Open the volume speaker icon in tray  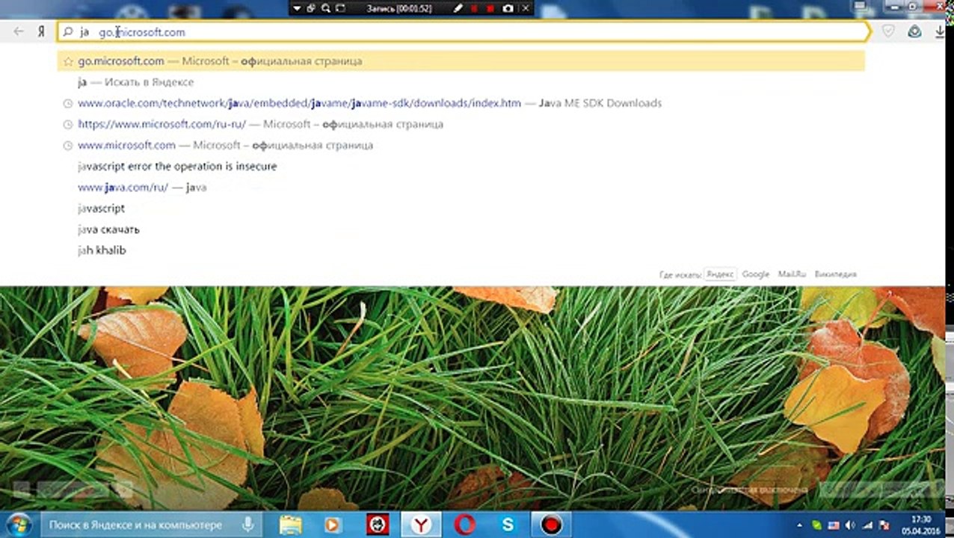point(850,525)
